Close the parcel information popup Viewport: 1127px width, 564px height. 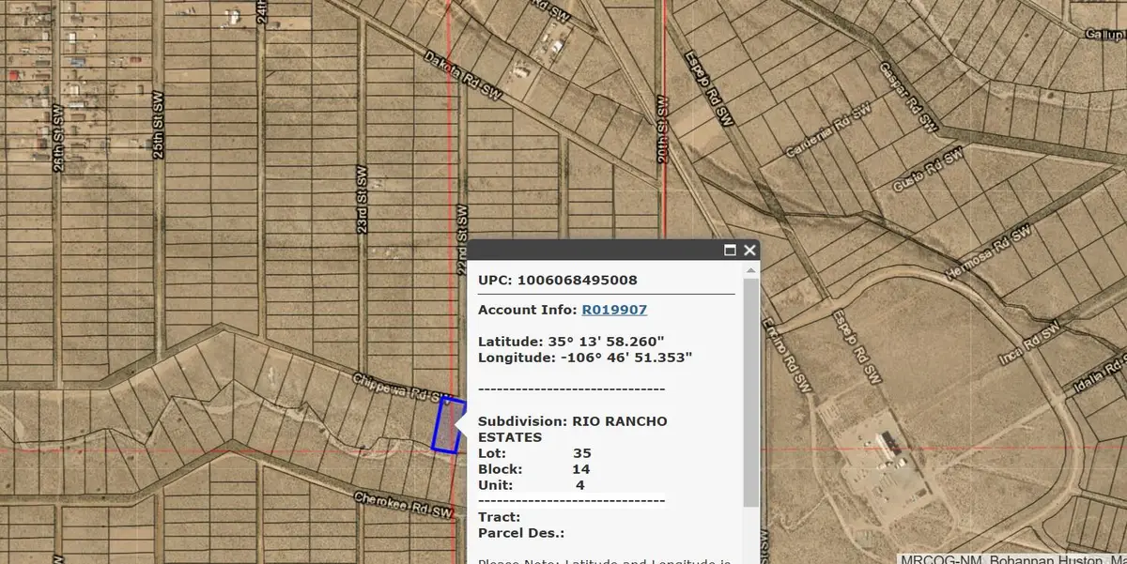coord(749,251)
